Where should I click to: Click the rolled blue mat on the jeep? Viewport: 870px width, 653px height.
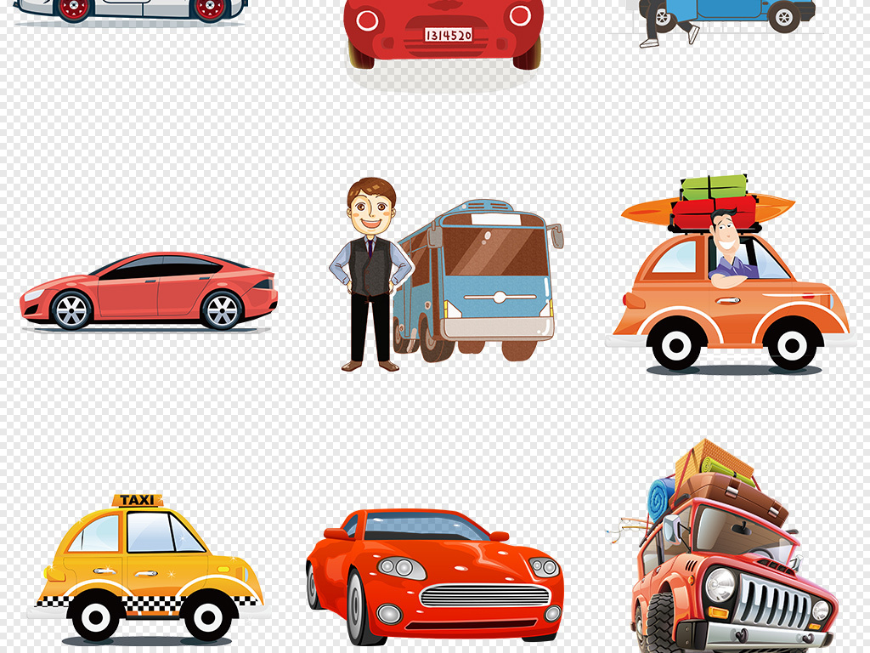[661, 497]
